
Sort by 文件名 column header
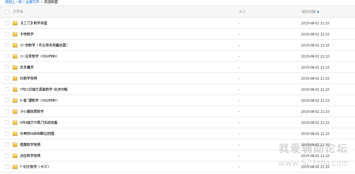pos(18,12)
